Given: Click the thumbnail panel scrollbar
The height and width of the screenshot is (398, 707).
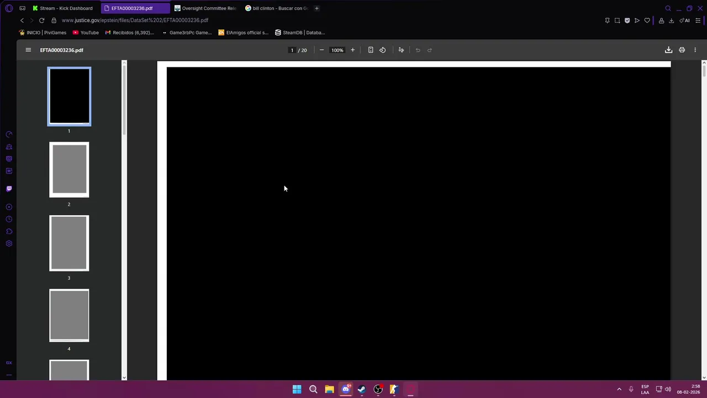Looking at the screenshot, I should pos(124,99).
